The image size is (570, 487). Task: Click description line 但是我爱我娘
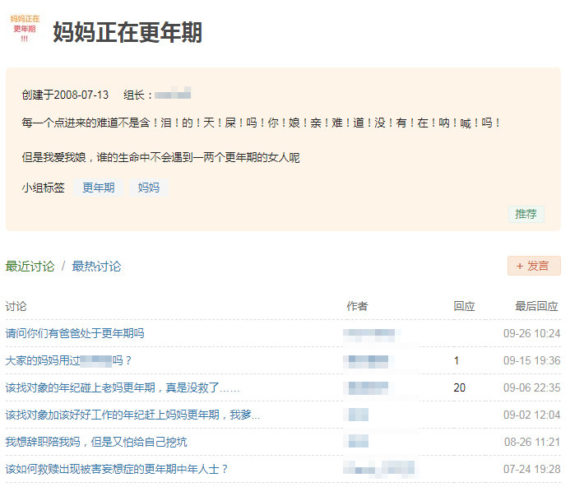160,157
